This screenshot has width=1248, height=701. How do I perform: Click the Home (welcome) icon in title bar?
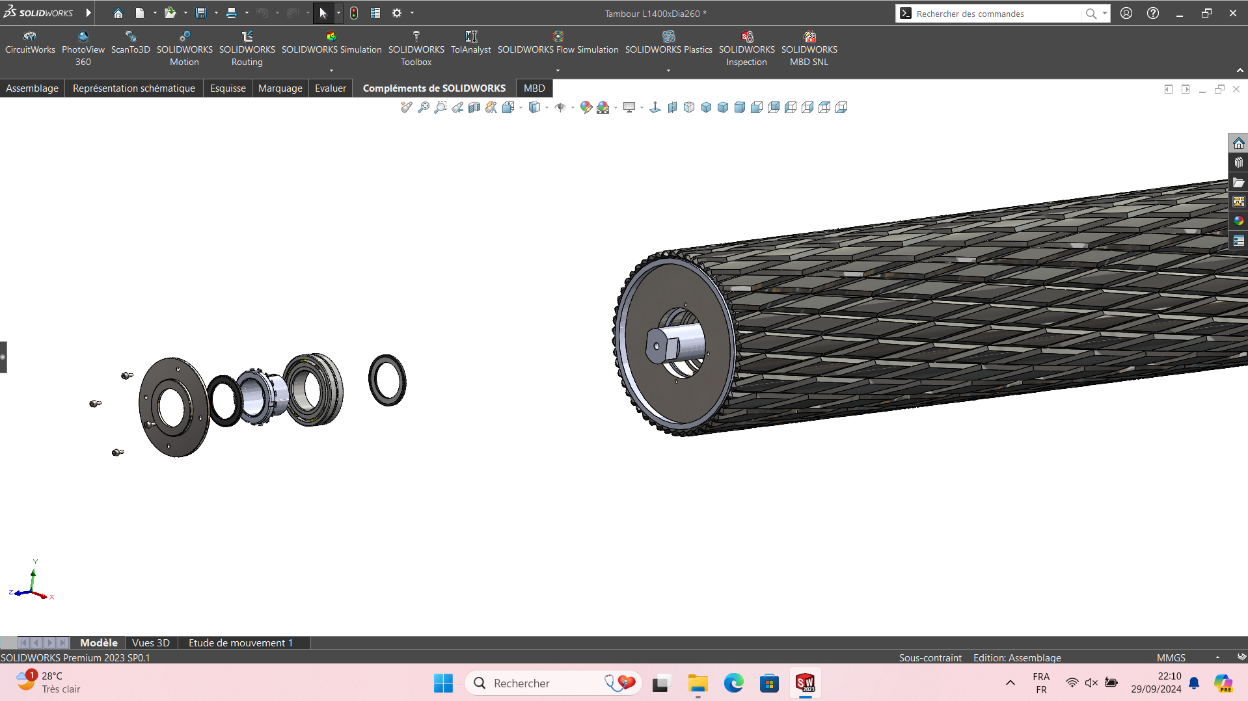point(118,13)
